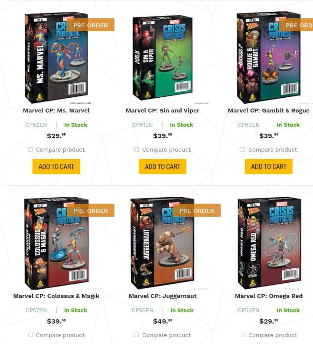The image size is (313, 344).
Task: Enable Compare product for Juggernaut
Action: (x=137, y=335)
